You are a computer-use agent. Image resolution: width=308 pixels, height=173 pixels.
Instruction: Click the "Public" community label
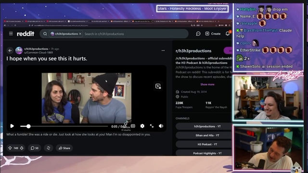[x=184, y=97]
